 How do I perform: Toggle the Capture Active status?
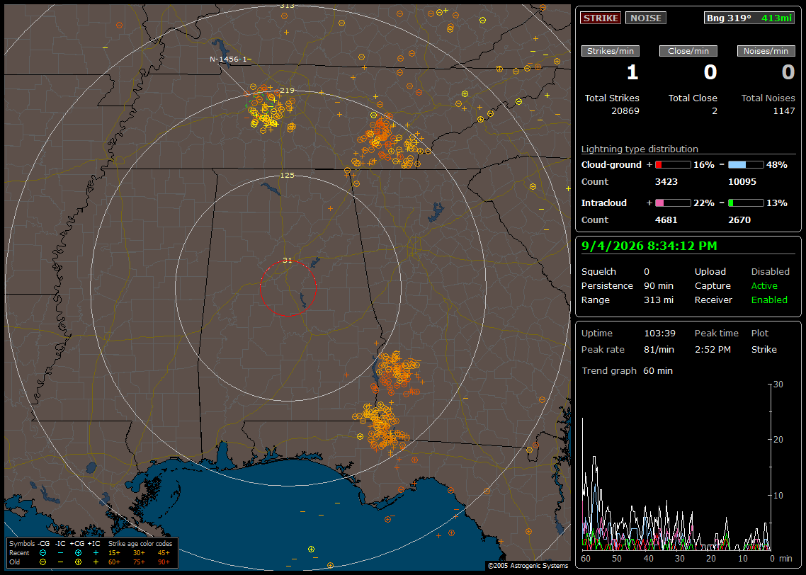764,285
